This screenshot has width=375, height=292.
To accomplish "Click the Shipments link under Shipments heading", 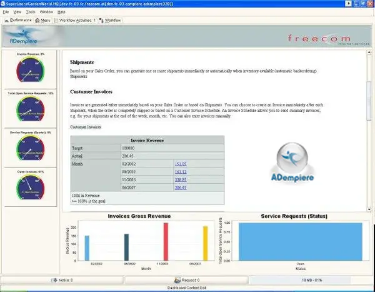I will click(79, 76).
